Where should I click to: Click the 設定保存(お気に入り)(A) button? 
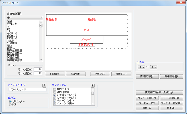(159, 93)
